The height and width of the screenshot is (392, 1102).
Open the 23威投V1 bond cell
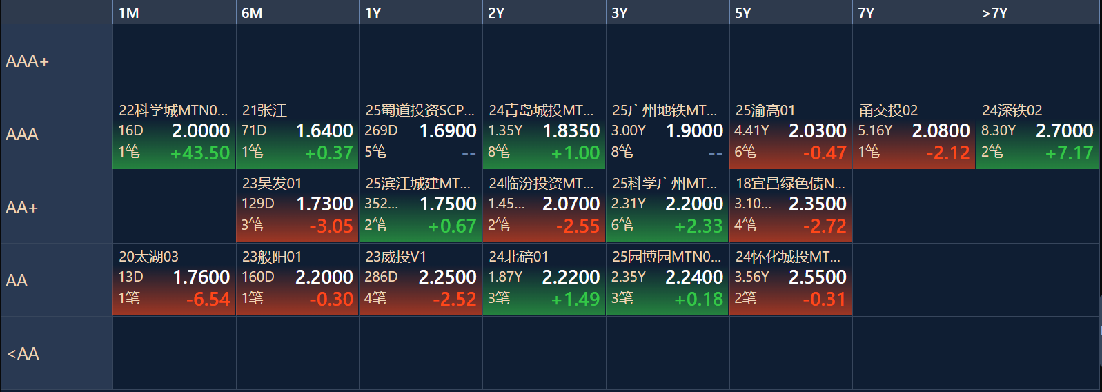pyautogui.click(x=420, y=280)
